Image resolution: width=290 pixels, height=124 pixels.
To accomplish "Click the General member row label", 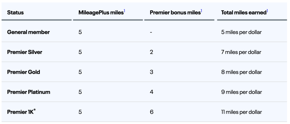I will [28, 32].
